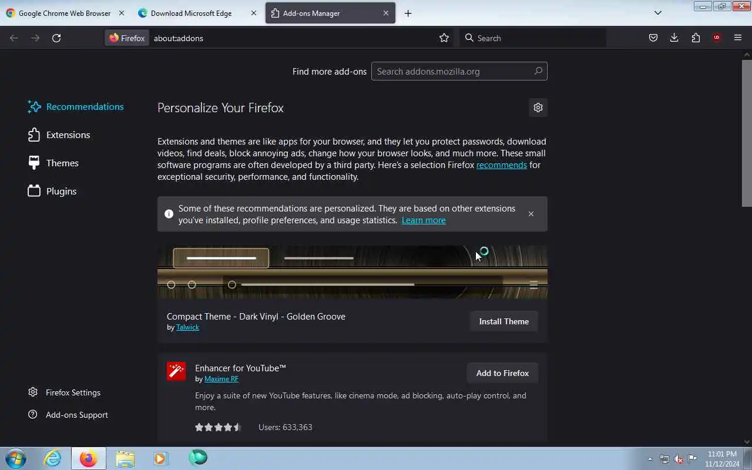Open the Firefox application menu
752x470 pixels.
(738, 38)
